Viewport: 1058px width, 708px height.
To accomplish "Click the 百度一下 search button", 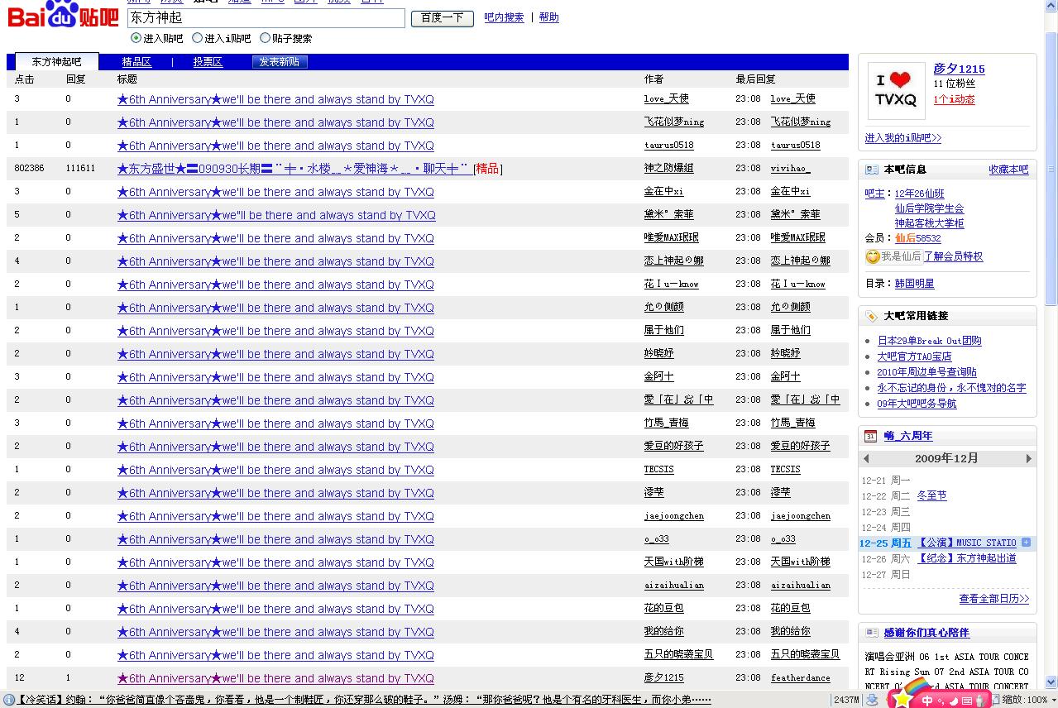I will point(443,17).
